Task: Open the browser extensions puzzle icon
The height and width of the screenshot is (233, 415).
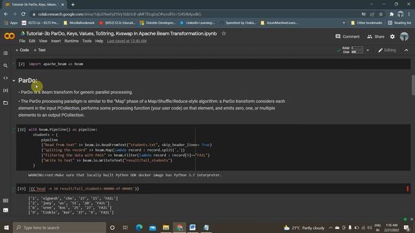Action: point(392,14)
